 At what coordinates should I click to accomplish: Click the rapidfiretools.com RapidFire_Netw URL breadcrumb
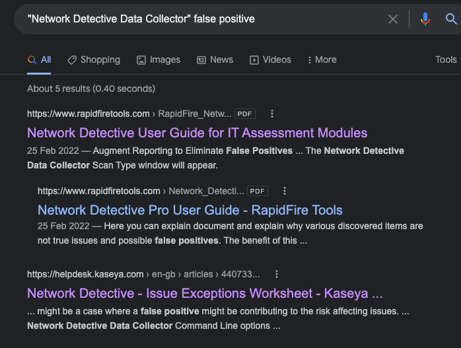click(x=129, y=114)
